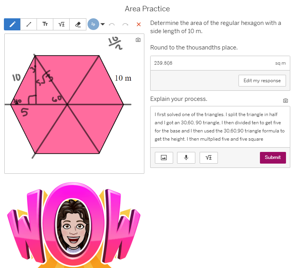Open the math formula tool
The image size is (293, 268).
[x=61, y=24]
